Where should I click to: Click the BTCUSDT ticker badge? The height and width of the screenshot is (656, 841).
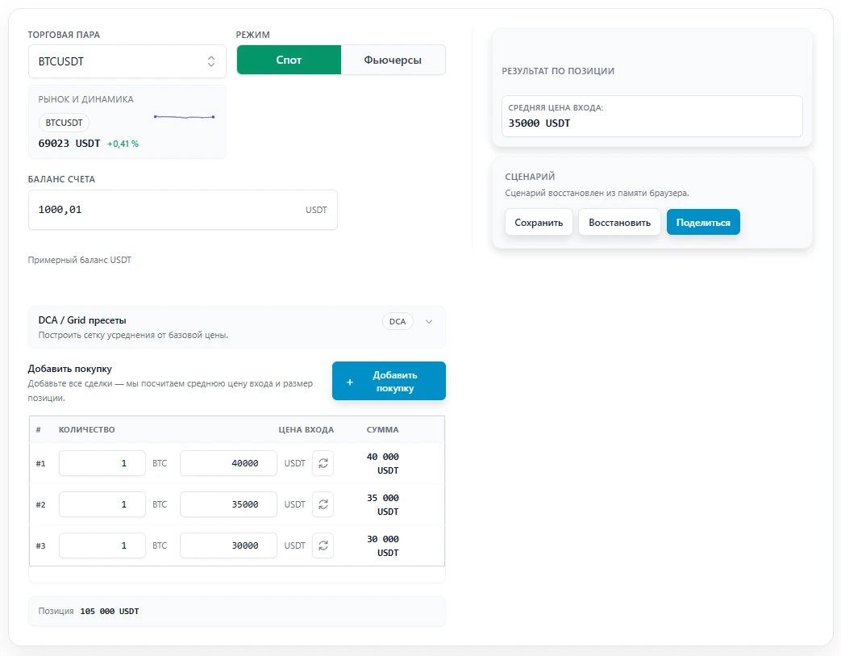(64, 123)
